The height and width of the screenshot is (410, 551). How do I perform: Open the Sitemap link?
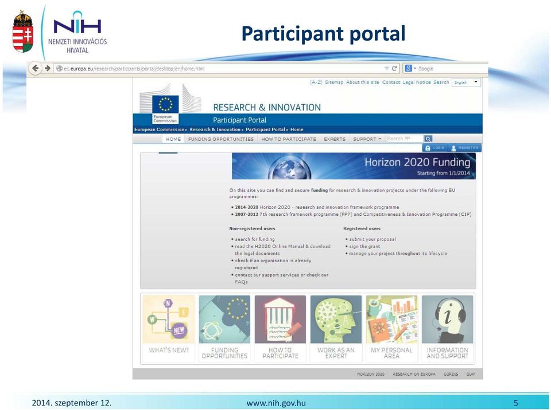[x=334, y=82]
